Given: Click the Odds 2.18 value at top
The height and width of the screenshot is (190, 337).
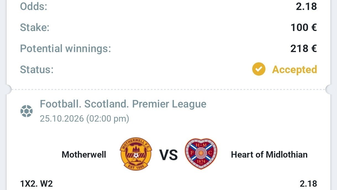Looking at the screenshot, I should coord(306,6).
